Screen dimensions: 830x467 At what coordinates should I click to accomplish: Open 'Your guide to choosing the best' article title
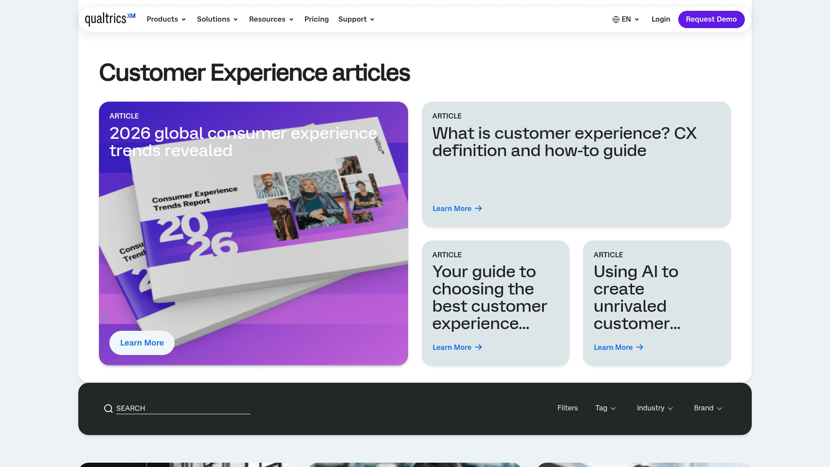pyautogui.click(x=490, y=297)
